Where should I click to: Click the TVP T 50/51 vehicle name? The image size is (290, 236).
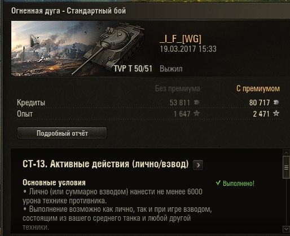click(133, 69)
